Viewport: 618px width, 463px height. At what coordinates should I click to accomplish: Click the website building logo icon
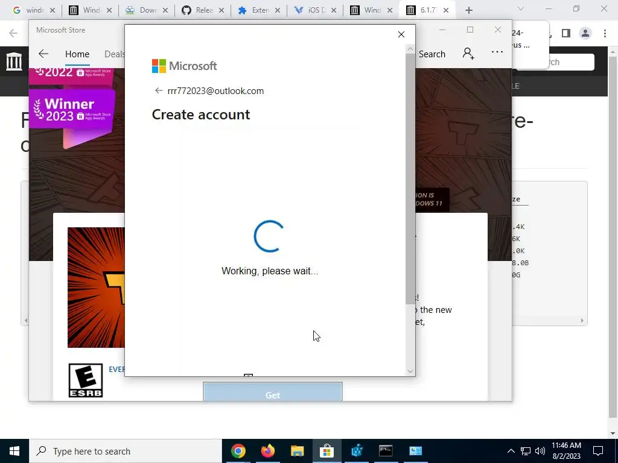pyautogui.click(x=14, y=61)
